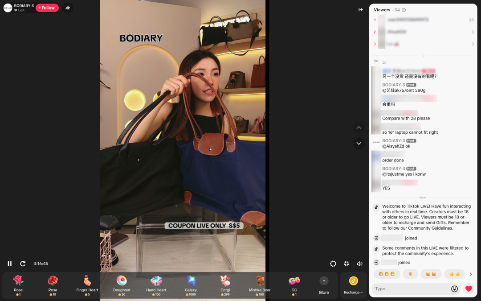Open Viewers help question icon
The image size is (481, 301).
(404, 10)
